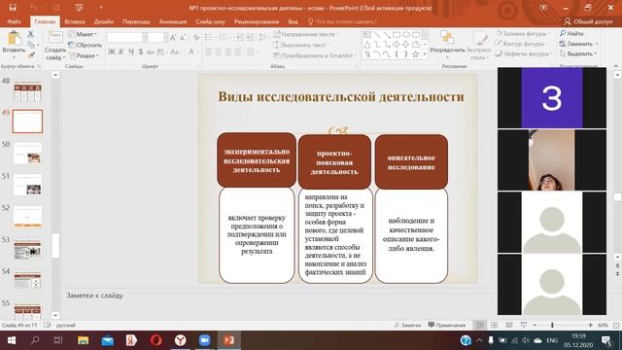Open the Раздел section dropdown
The height and width of the screenshot is (350, 622).
pyautogui.click(x=84, y=55)
